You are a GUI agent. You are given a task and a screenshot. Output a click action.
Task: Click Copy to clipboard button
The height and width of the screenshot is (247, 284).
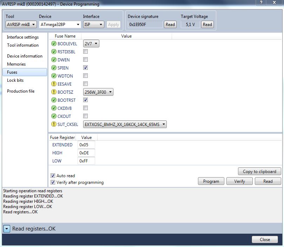(x=259, y=171)
